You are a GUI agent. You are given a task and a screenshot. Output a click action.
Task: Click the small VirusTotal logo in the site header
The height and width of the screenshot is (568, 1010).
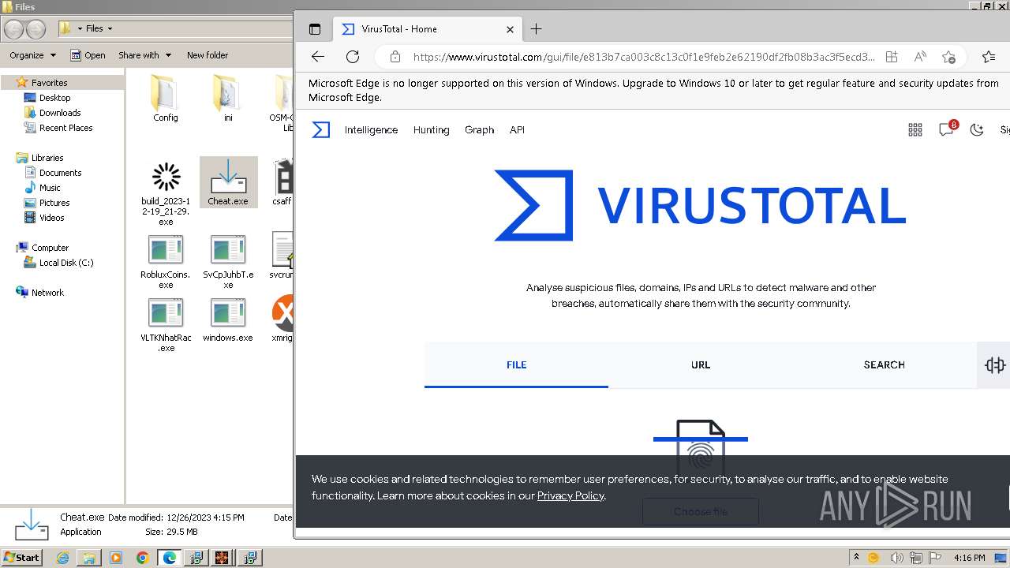[320, 130]
